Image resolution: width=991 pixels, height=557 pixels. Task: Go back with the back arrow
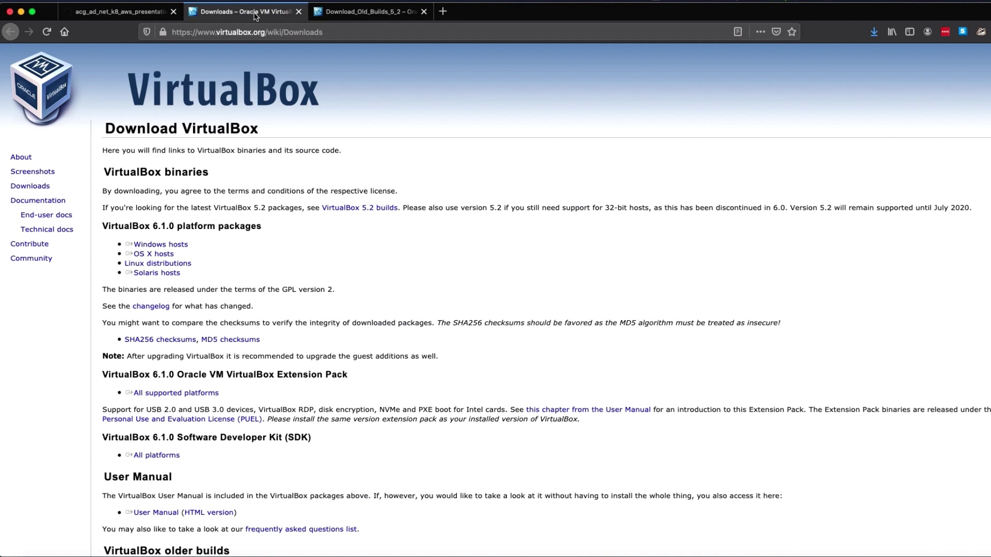[x=10, y=32]
